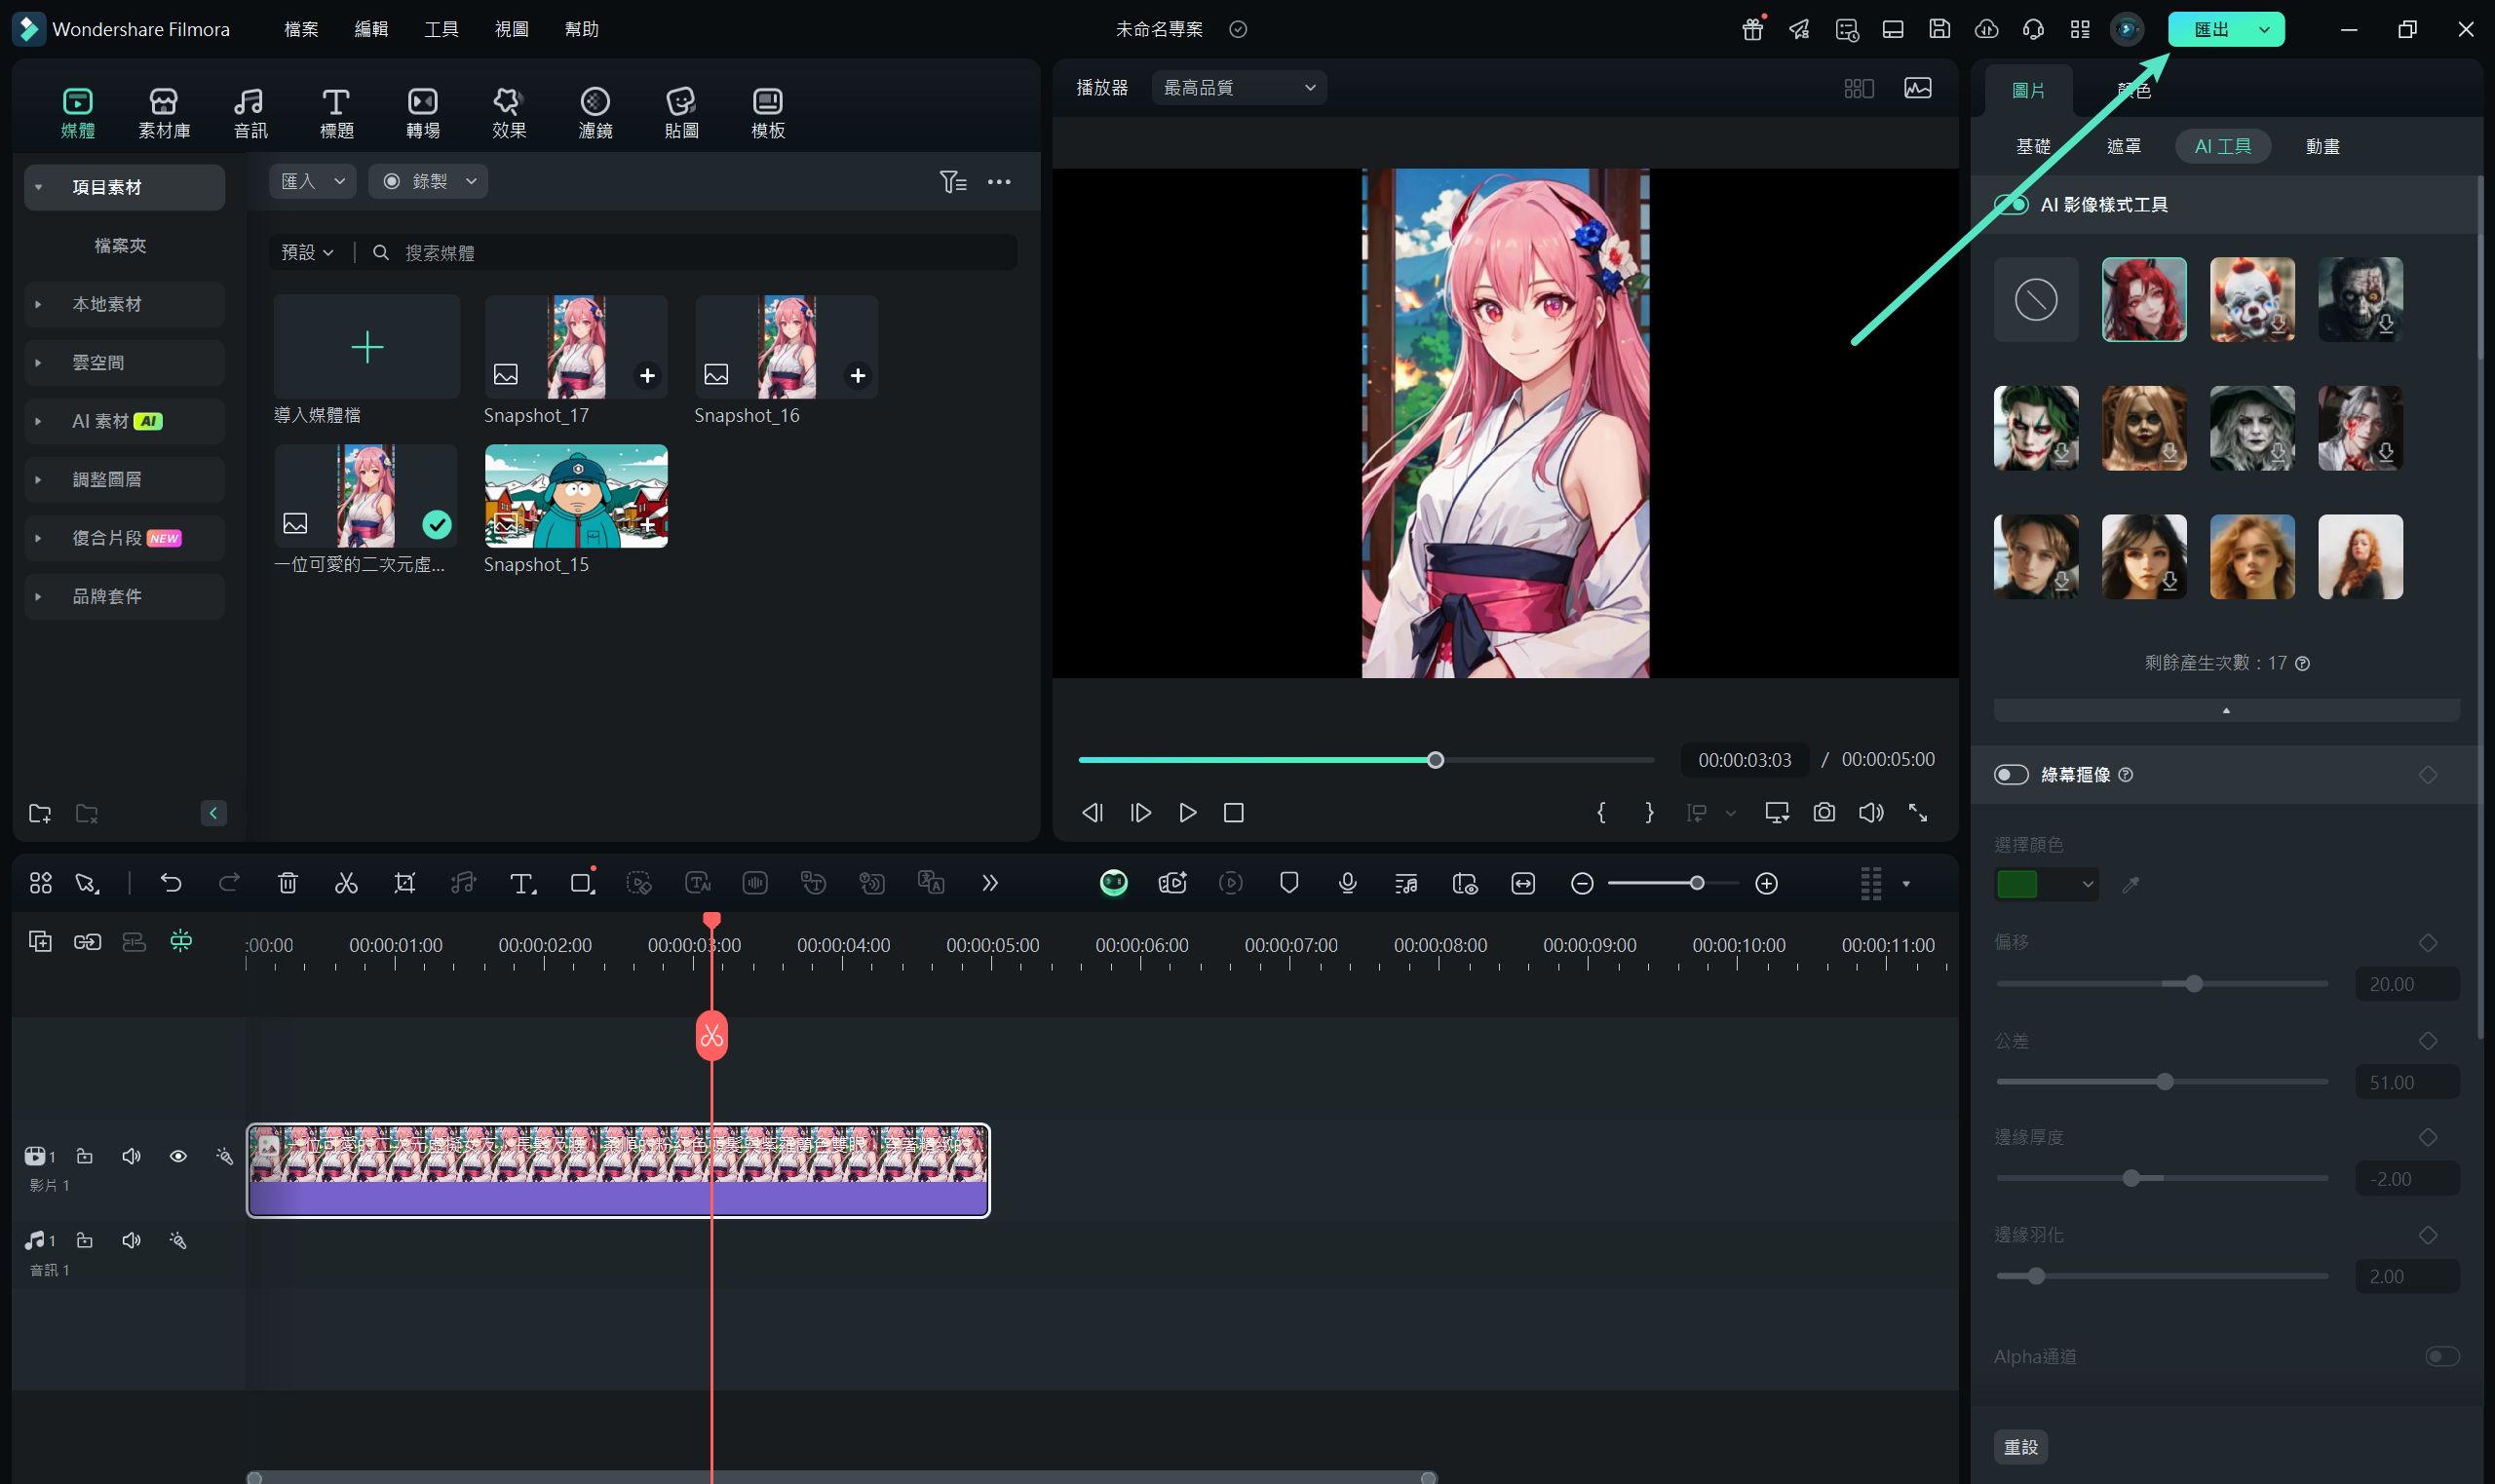The width and height of the screenshot is (2495, 1484).
Task: Click the timeline zoom slider
Action: pos(1673,883)
